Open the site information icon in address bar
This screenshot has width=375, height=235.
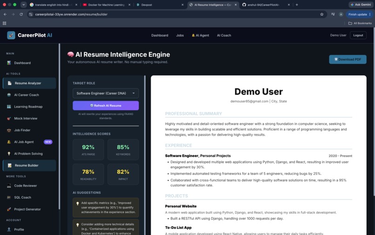[31, 14]
